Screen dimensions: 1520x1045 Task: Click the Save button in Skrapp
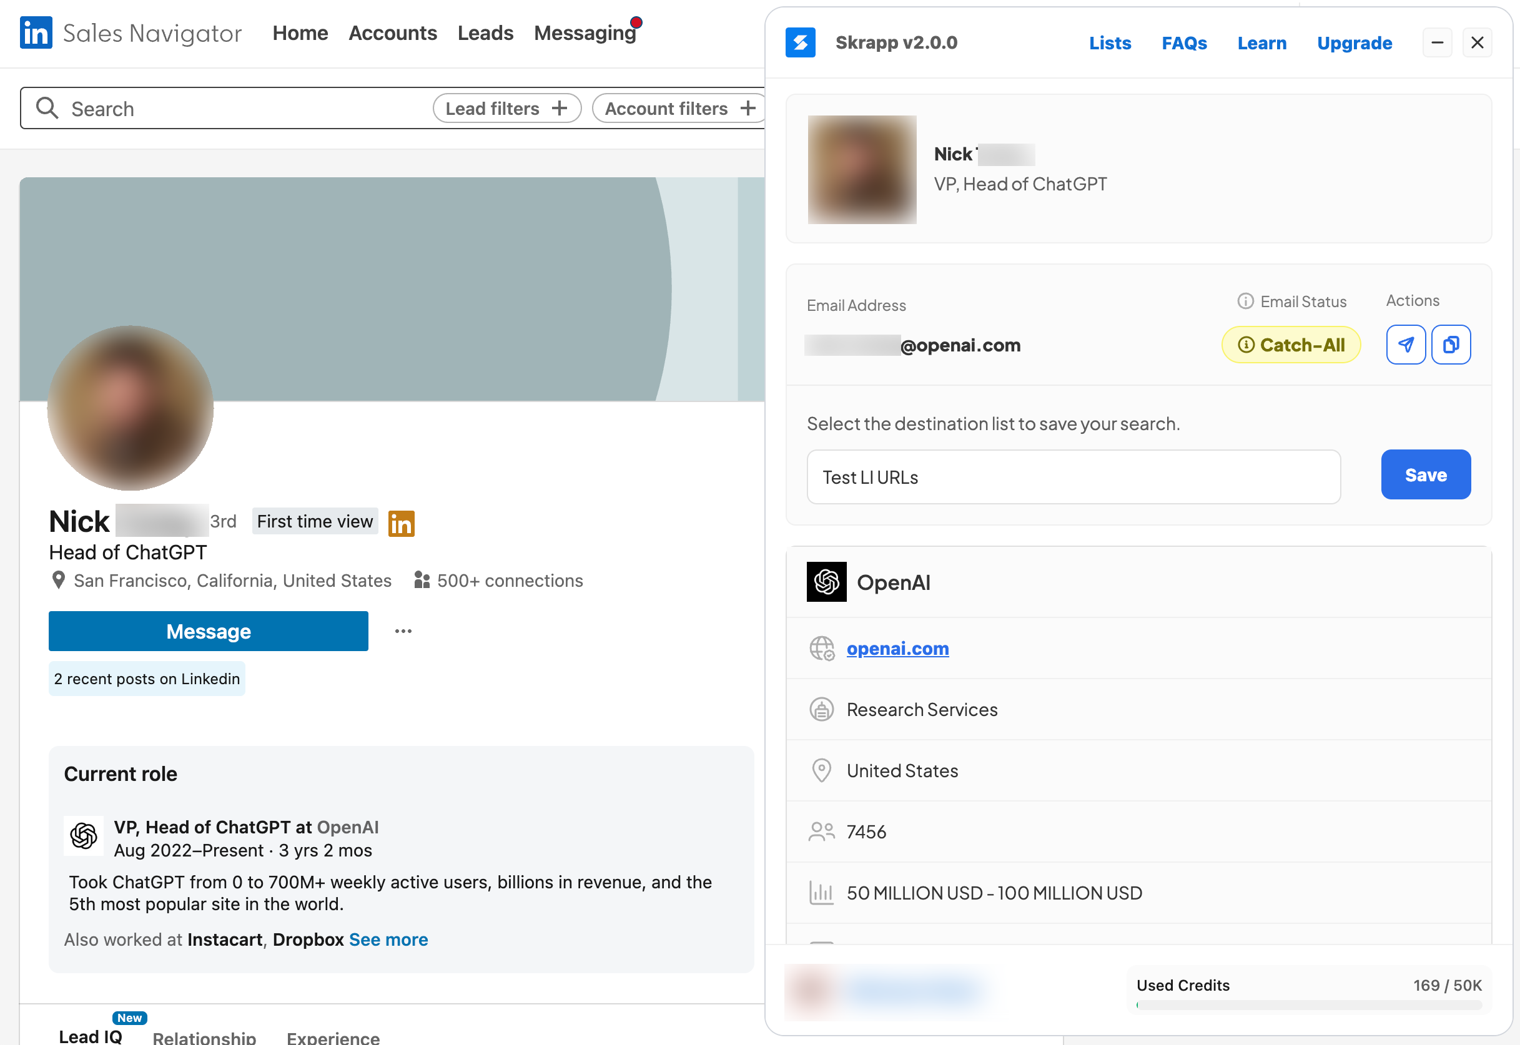pyautogui.click(x=1426, y=474)
